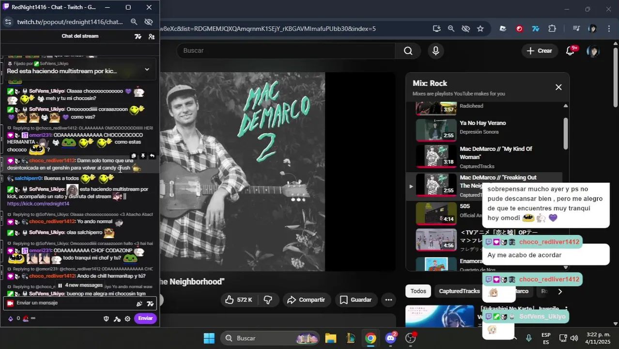
Task: Reply to hovered choco_redliver1412 message
Action: (x=152, y=156)
